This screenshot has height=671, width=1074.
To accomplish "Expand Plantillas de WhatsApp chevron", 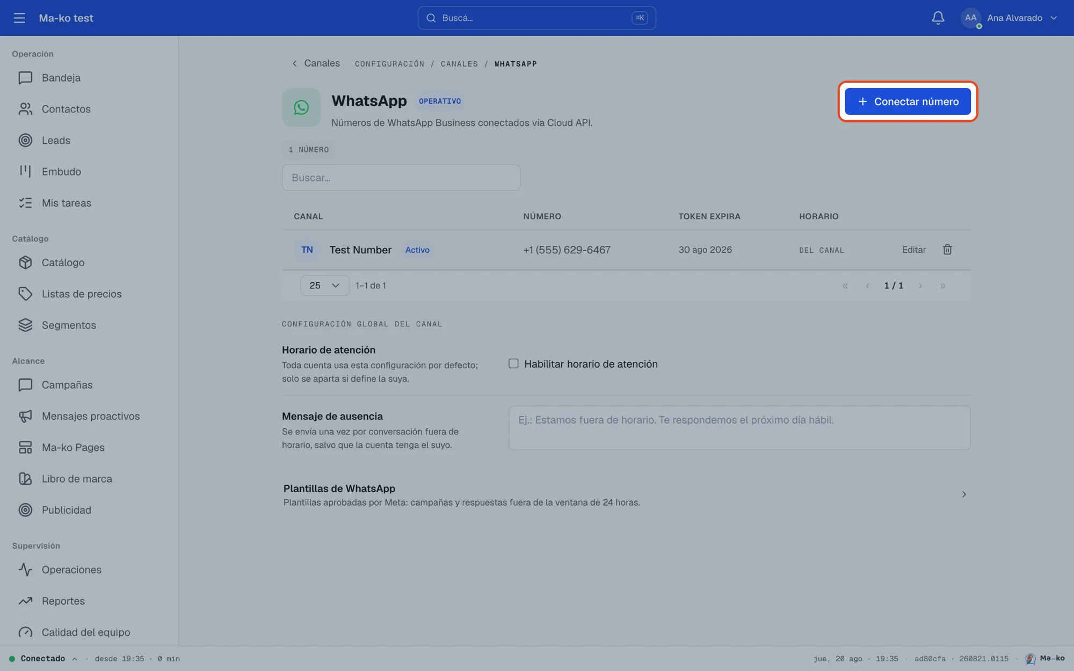I will pos(964,494).
